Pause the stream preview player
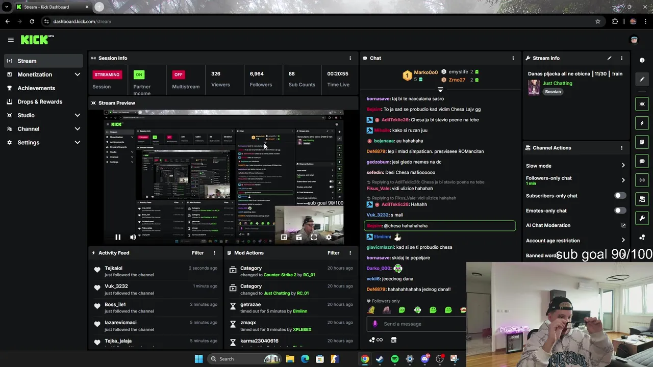Screen dimensions: 653x367 [118, 237]
